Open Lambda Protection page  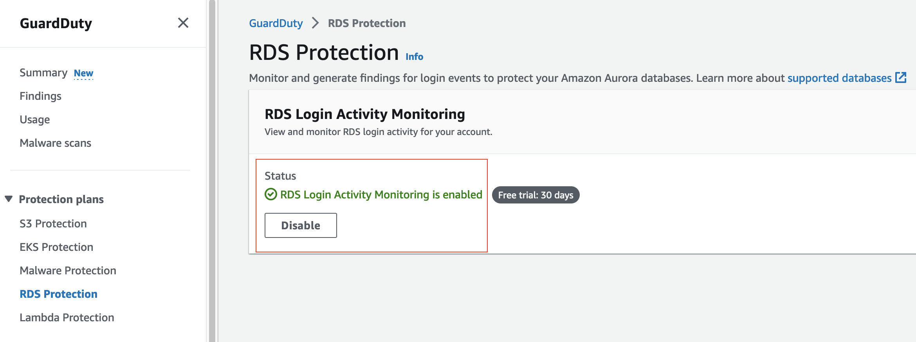pos(67,318)
